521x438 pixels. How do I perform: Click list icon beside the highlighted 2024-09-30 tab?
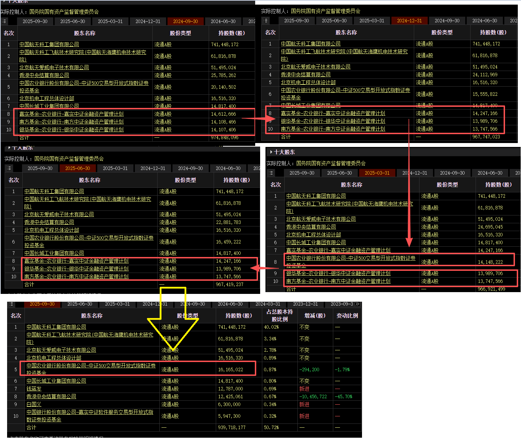[x=4, y=21]
